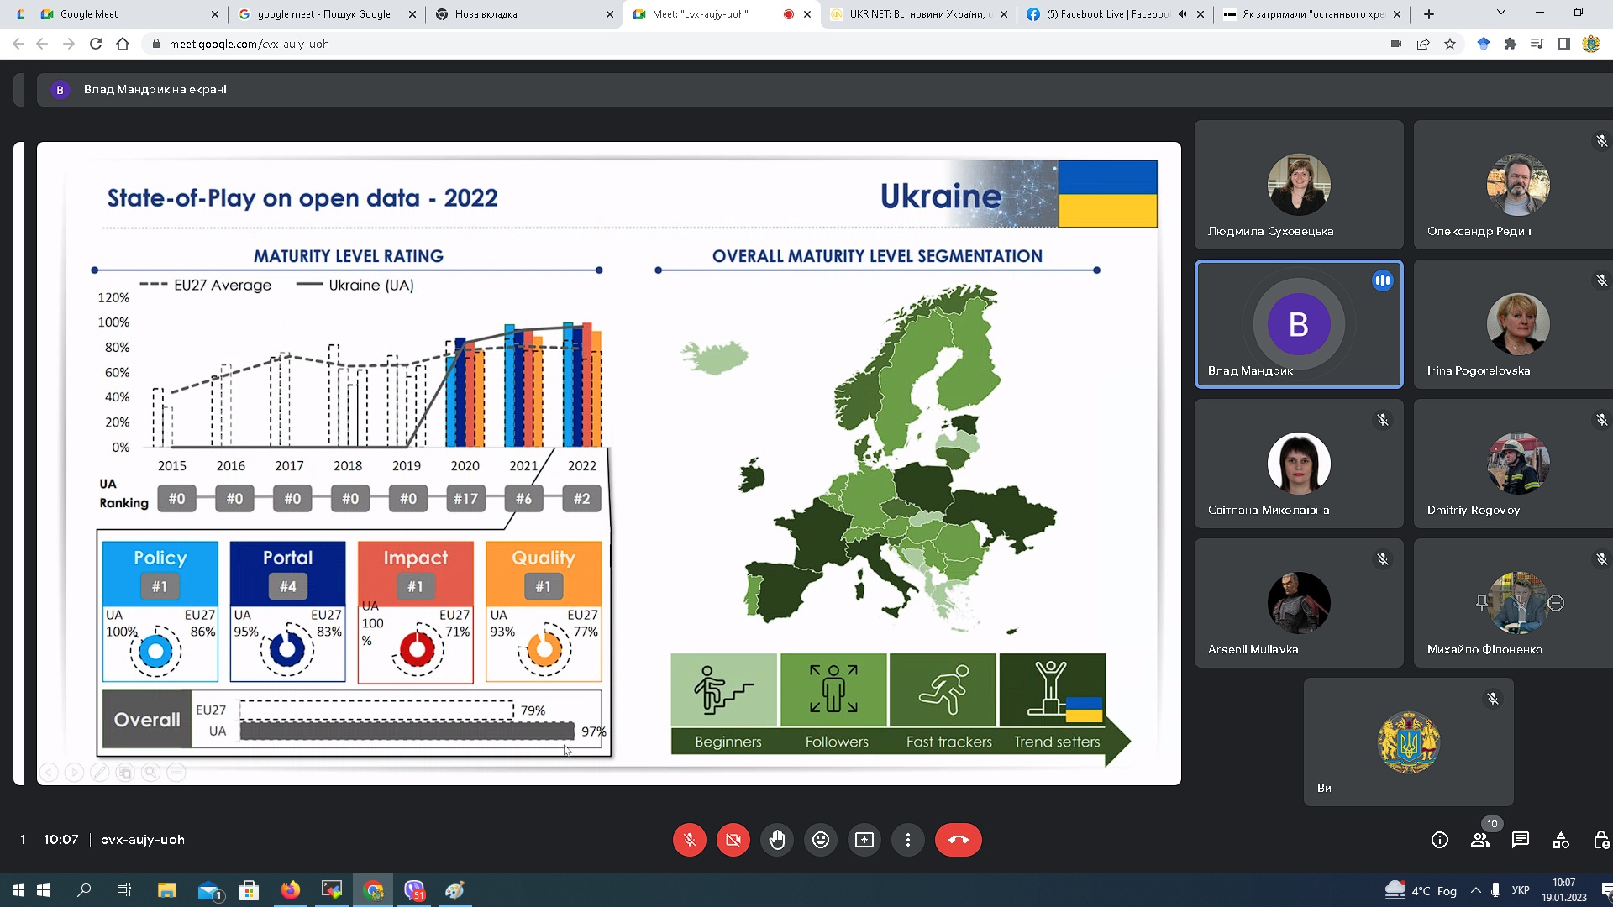This screenshot has width=1613, height=907.
Task: Click slide pen tool icon
Action: pyautogui.click(x=100, y=772)
